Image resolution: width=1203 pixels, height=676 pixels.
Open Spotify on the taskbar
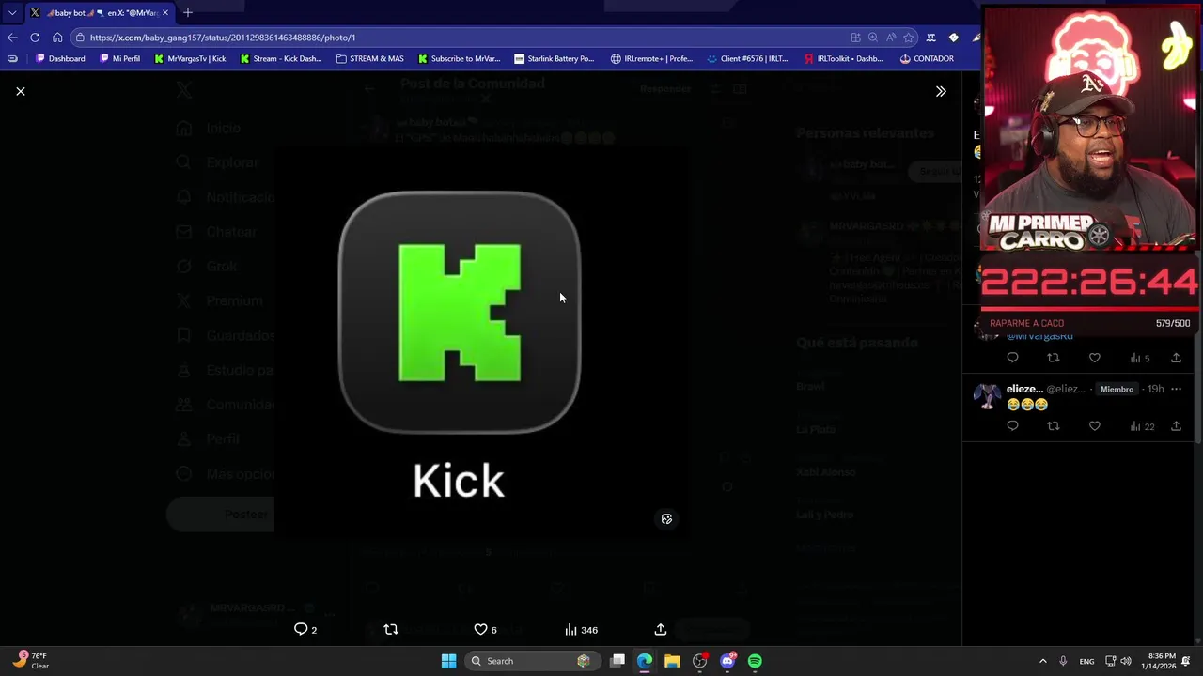coord(755,661)
